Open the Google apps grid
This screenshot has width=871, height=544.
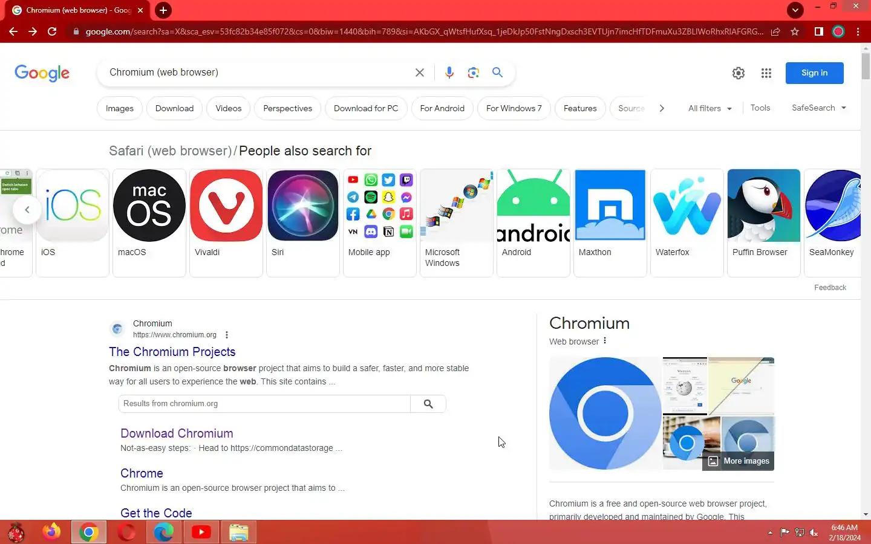point(766,73)
